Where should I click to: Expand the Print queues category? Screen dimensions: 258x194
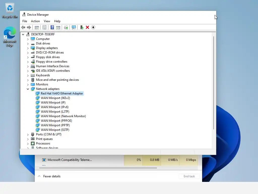[28, 139]
